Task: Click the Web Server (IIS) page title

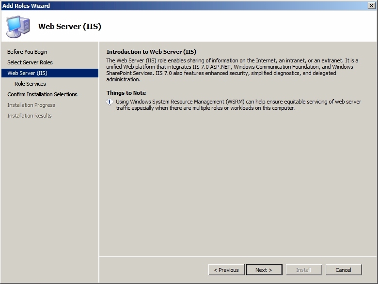Action: [x=70, y=26]
